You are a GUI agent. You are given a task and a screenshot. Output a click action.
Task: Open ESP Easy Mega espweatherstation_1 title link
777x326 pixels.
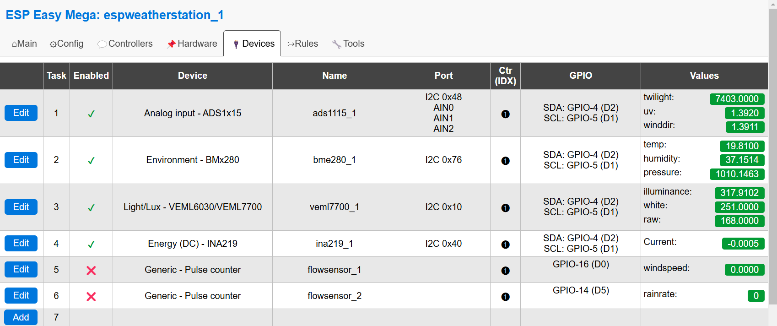(114, 15)
